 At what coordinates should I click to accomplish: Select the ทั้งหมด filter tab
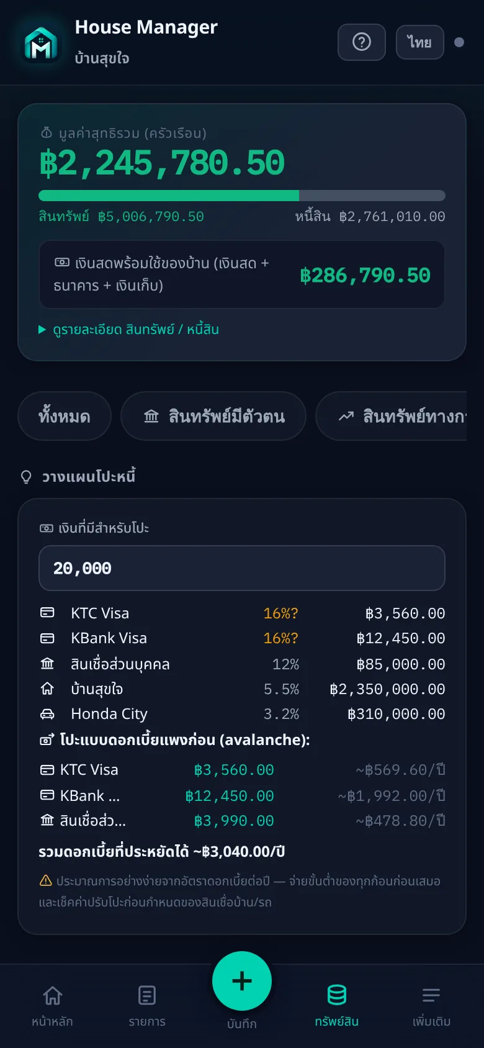(x=65, y=416)
